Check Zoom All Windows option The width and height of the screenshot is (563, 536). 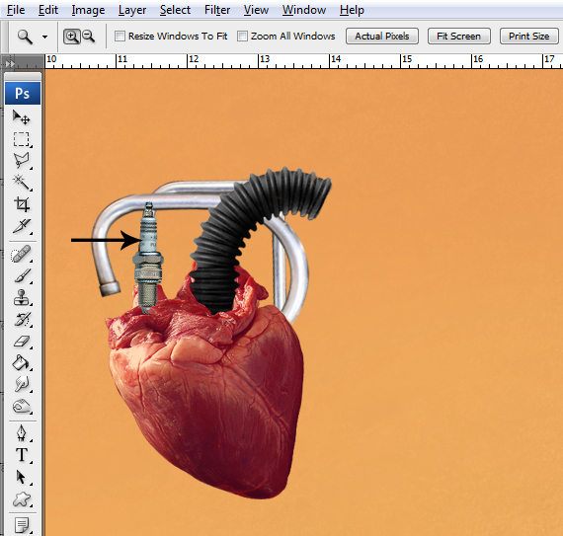pos(242,37)
